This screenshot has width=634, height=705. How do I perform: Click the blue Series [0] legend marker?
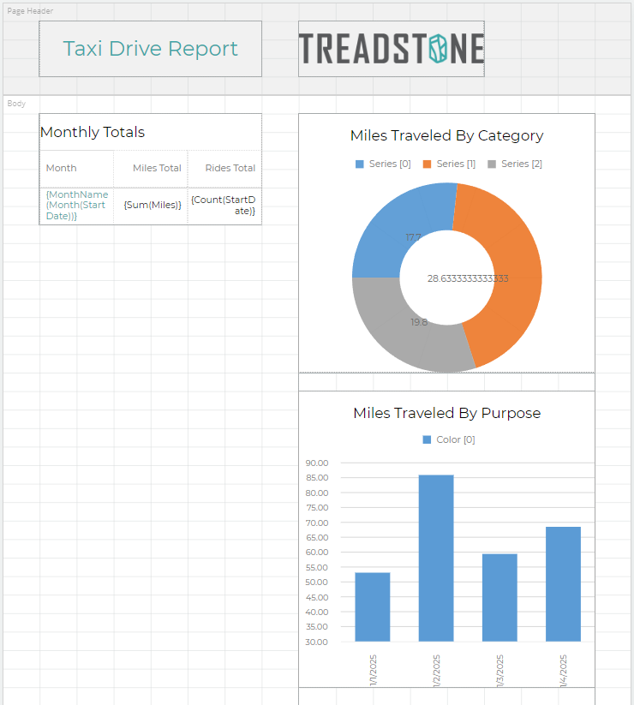coord(360,164)
